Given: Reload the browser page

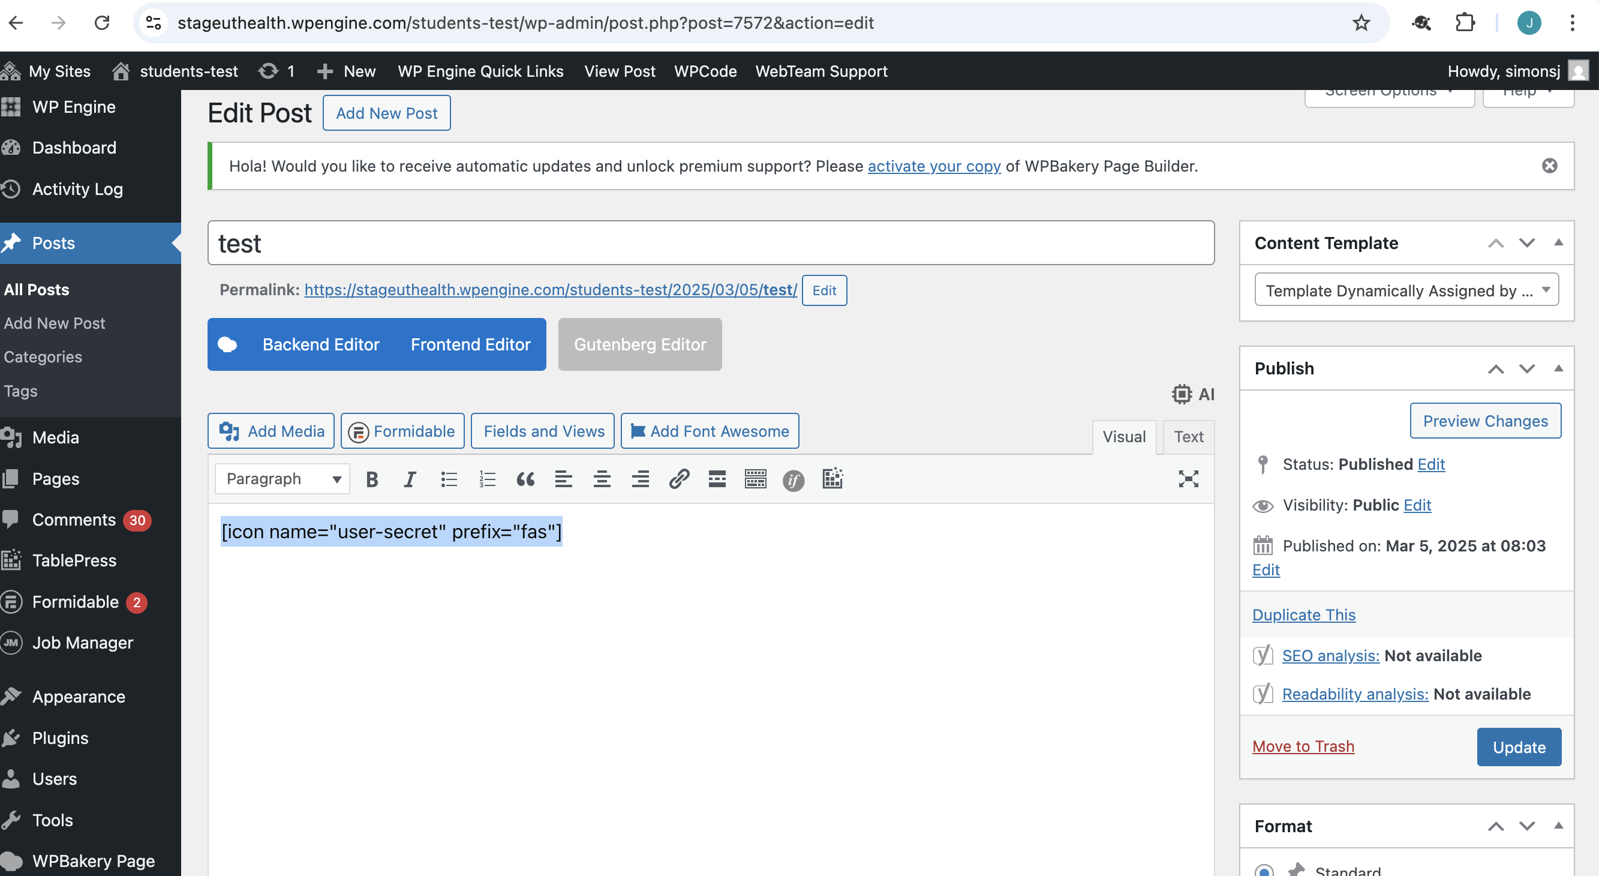Looking at the screenshot, I should point(102,23).
